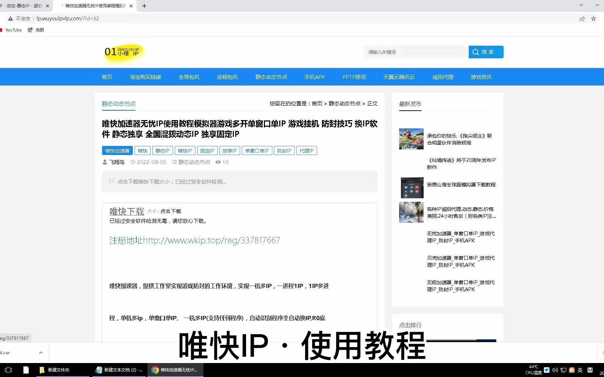The height and width of the screenshot is (377, 604).
Task: Click the volume speaker tray icon
Action: click(x=555, y=370)
